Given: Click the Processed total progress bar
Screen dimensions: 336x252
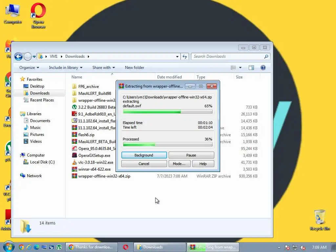Looking at the screenshot, I should 168,145.
